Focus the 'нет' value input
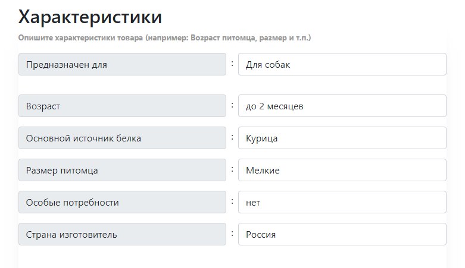465x268 pixels. tap(342, 202)
